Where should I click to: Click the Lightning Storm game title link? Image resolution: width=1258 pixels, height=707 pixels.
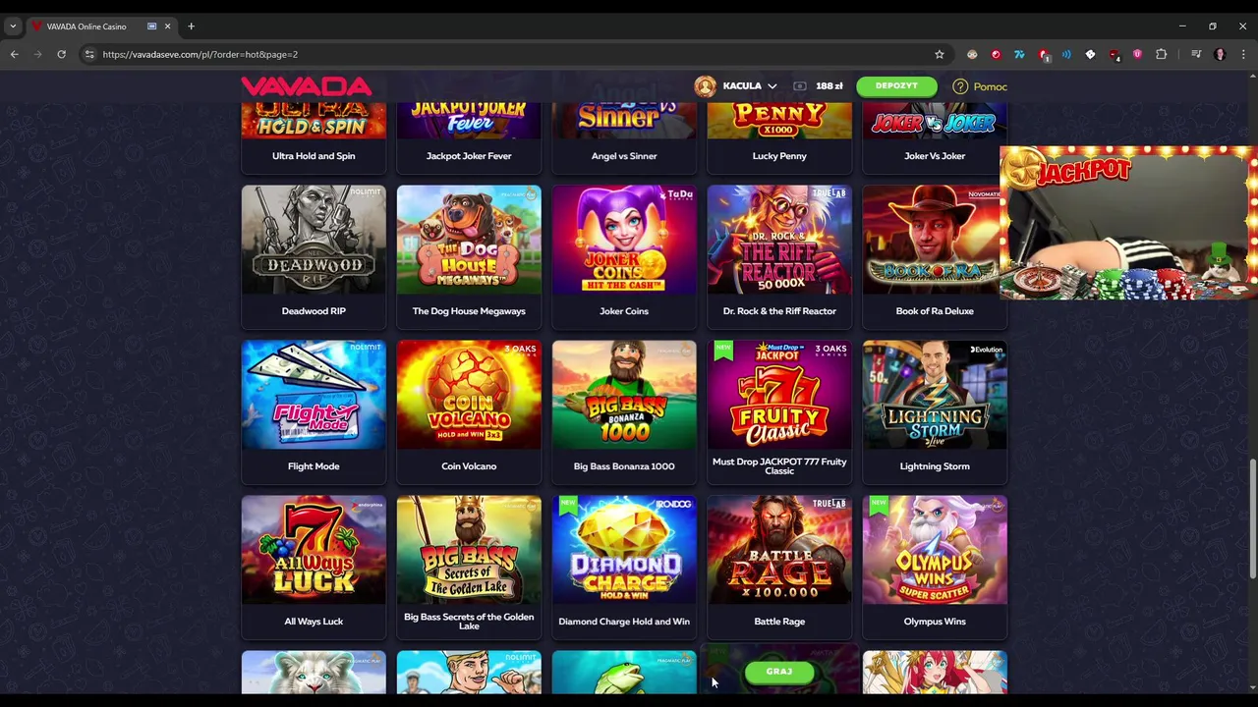pyautogui.click(x=935, y=466)
